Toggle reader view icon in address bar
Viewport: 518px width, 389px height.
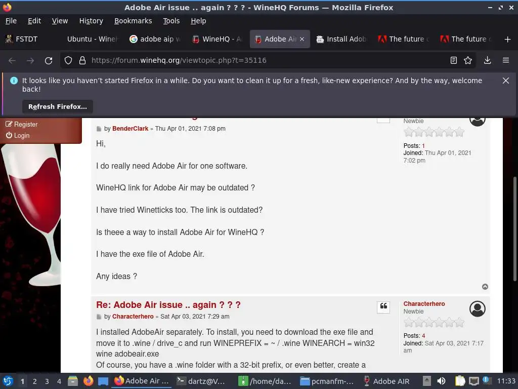point(454,60)
